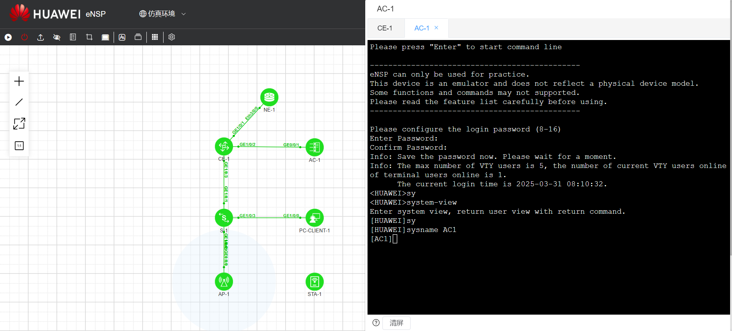This screenshot has height=331, width=732.
Task: Select the line drawing tool
Action: tap(19, 102)
